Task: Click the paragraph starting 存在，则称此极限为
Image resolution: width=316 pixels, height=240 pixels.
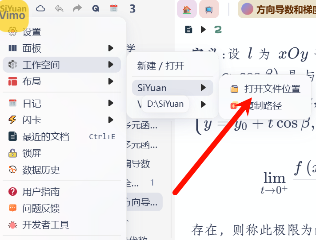Action: click(x=253, y=230)
